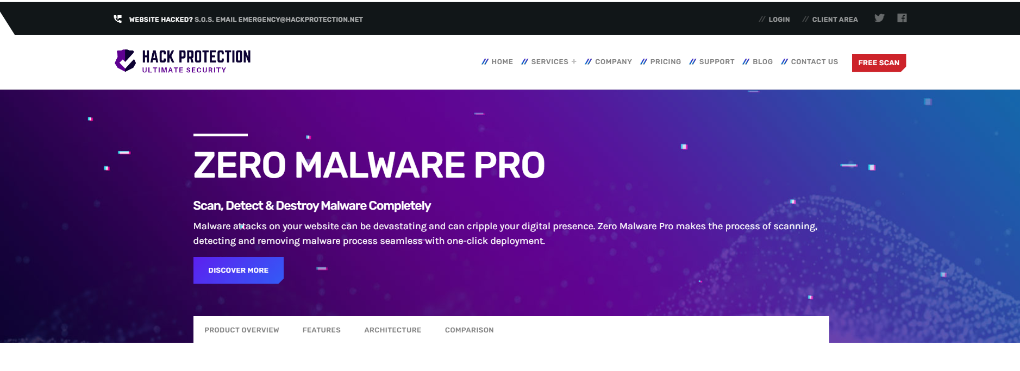Switch to the Product Overview tab
This screenshot has height=371, width=1020.
pyautogui.click(x=241, y=330)
